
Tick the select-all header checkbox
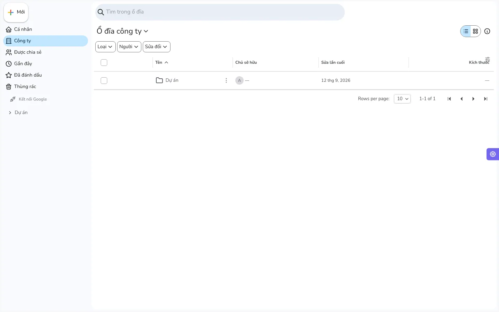point(104,63)
